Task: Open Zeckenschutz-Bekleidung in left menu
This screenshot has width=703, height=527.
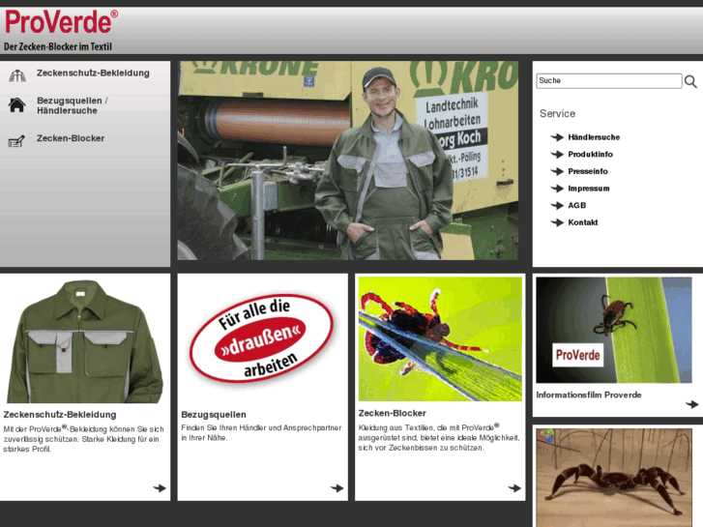Action: coord(93,73)
